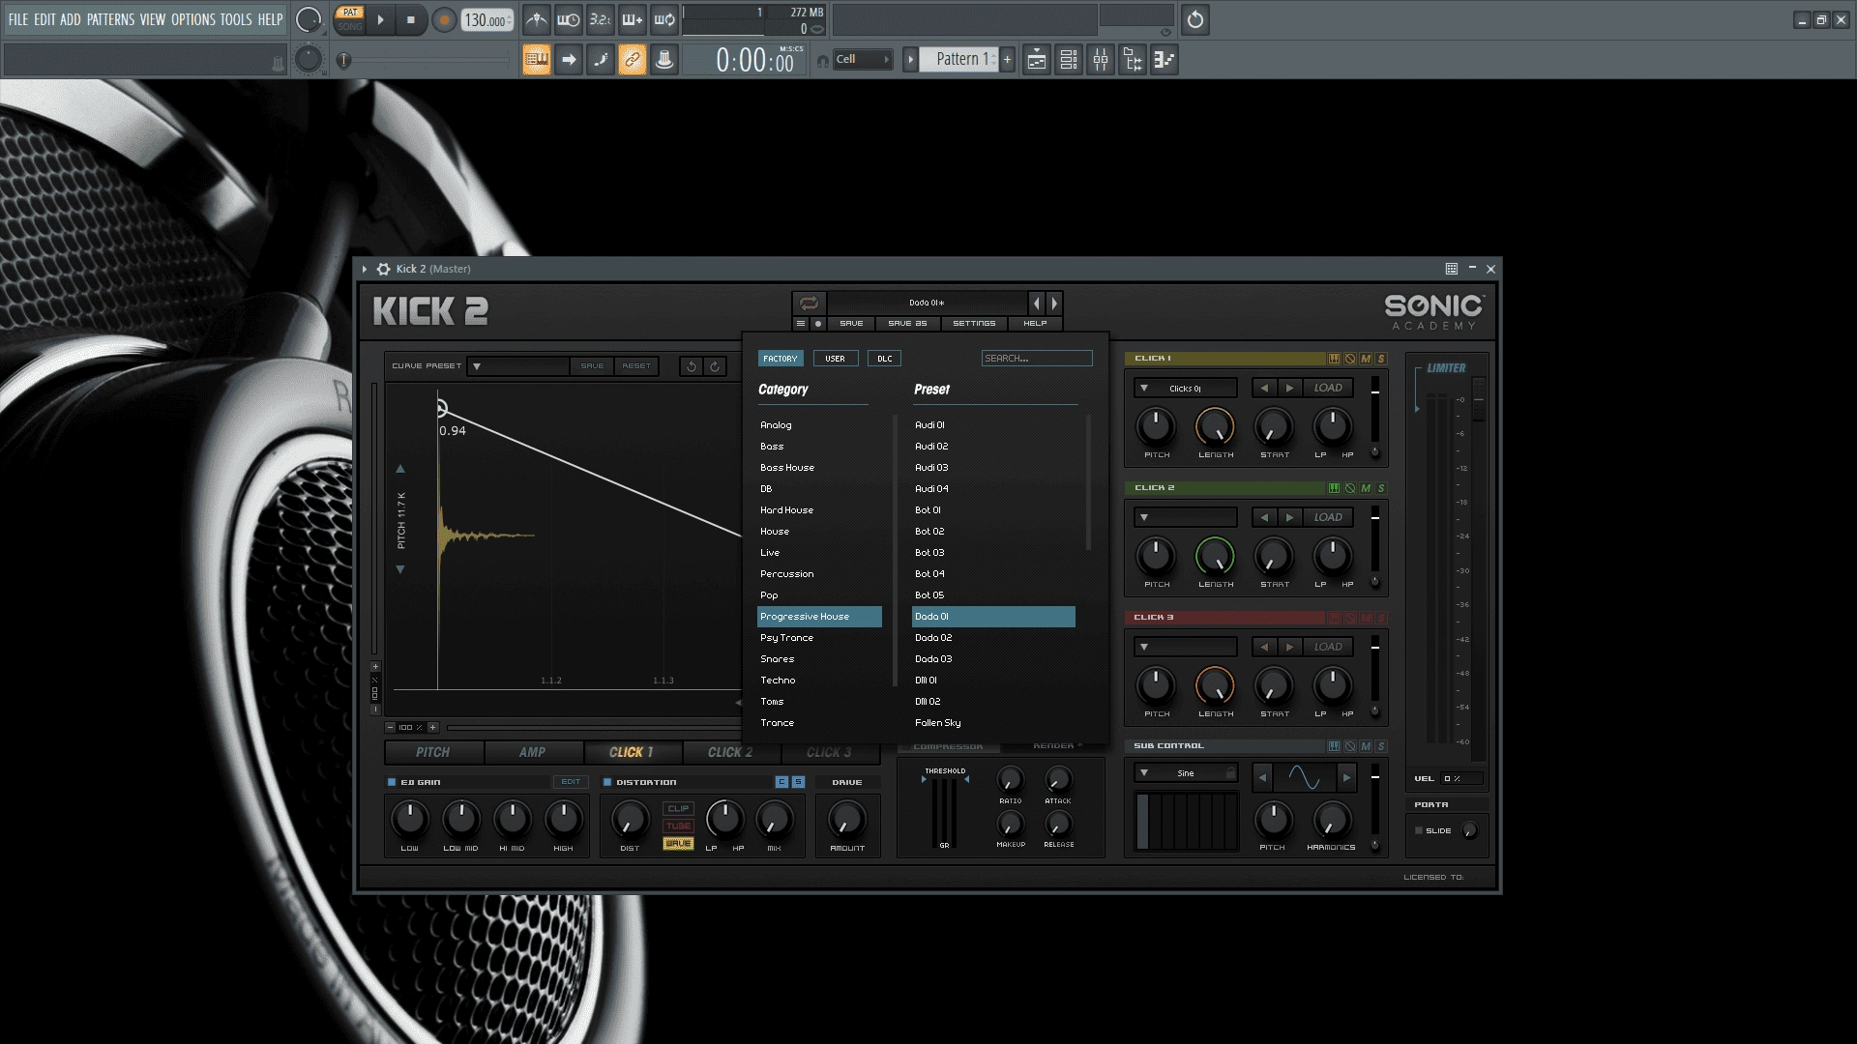Click the metronome icon in toolbar
This screenshot has width=1857, height=1044.
point(537,19)
